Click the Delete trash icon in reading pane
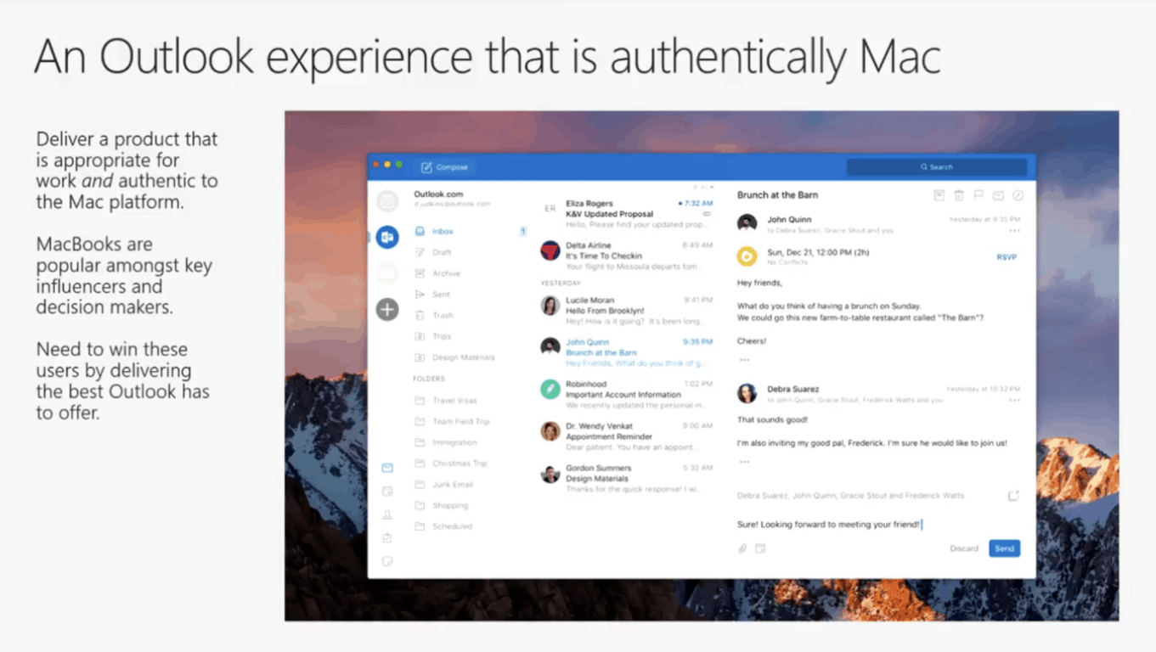The height and width of the screenshot is (652, 1156). coord(959,195)
